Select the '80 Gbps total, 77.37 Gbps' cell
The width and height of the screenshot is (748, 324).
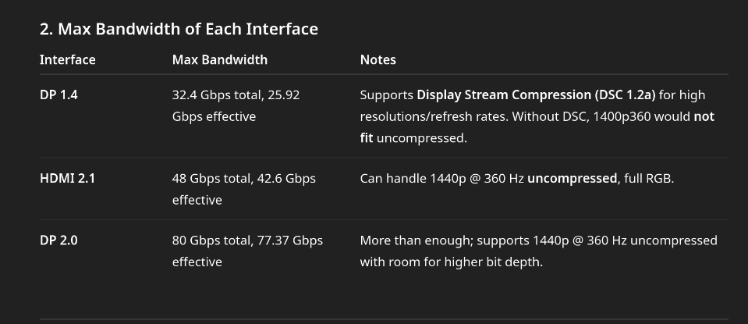[x=247, y=240]
